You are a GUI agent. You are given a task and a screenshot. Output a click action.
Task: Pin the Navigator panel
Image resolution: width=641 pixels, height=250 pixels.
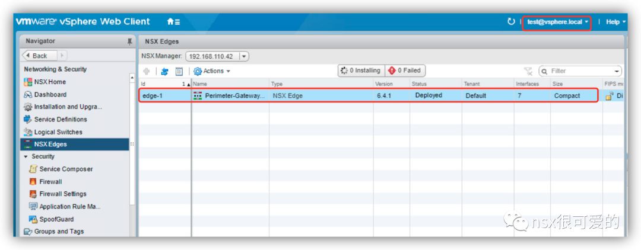(x=130, y=41)
